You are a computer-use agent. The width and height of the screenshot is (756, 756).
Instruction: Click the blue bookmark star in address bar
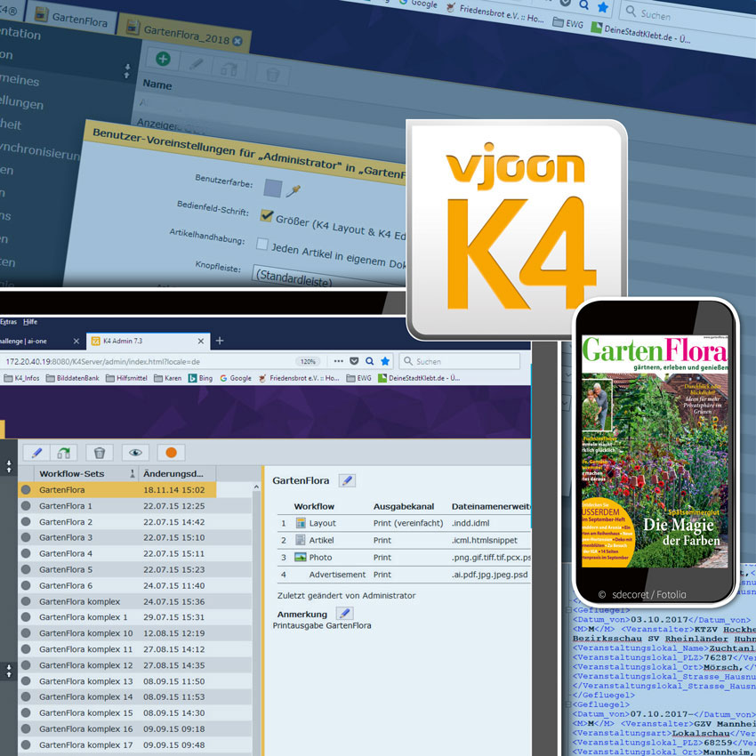384,362
